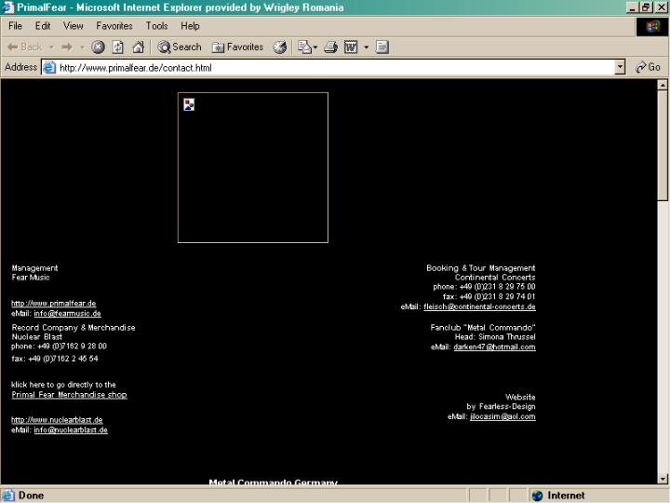670x503 pixels.
Task: Email darken47@hotmail.com link
Action: click(x=494, y=347)
